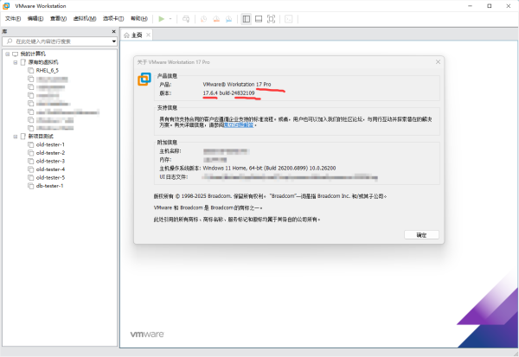Close the 主页 tab with its X
This screenshot has height=357, width=519.
(148, 35)
